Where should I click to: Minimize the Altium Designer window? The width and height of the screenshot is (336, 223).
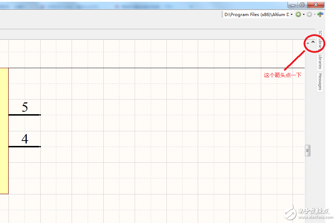click(293, 5)
